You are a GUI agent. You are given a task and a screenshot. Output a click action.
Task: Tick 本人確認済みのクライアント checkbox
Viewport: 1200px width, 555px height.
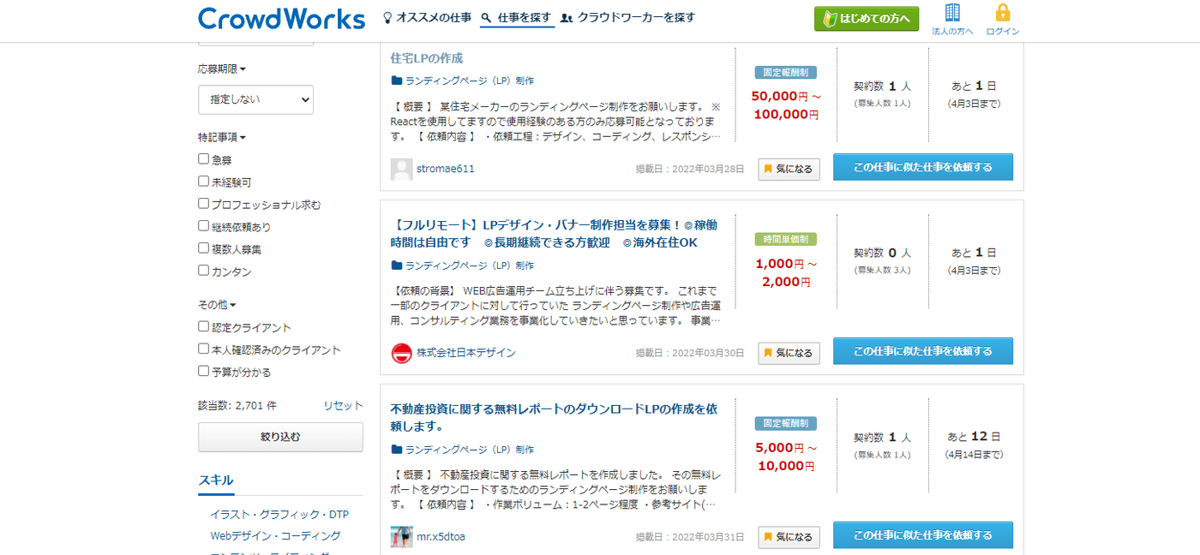203,349
